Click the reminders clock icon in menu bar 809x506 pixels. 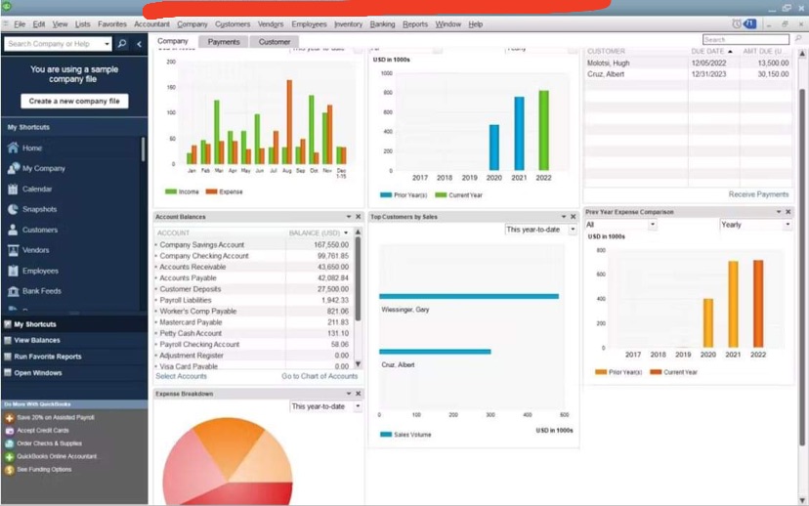tap(737, 23)
